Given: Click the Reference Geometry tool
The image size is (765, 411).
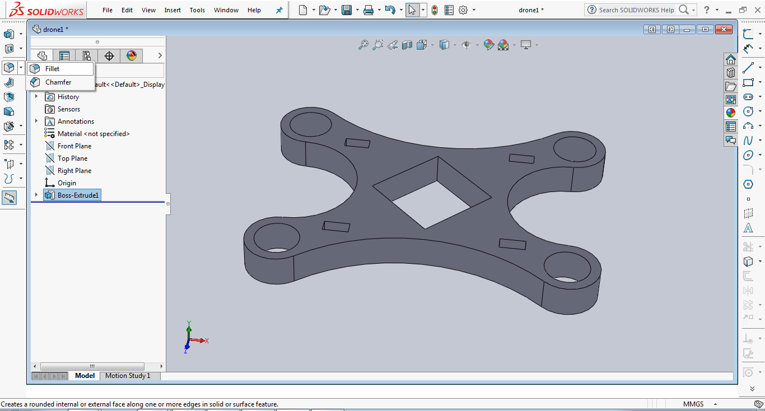Looking at the screenshot, I should (x=9, y=164).
